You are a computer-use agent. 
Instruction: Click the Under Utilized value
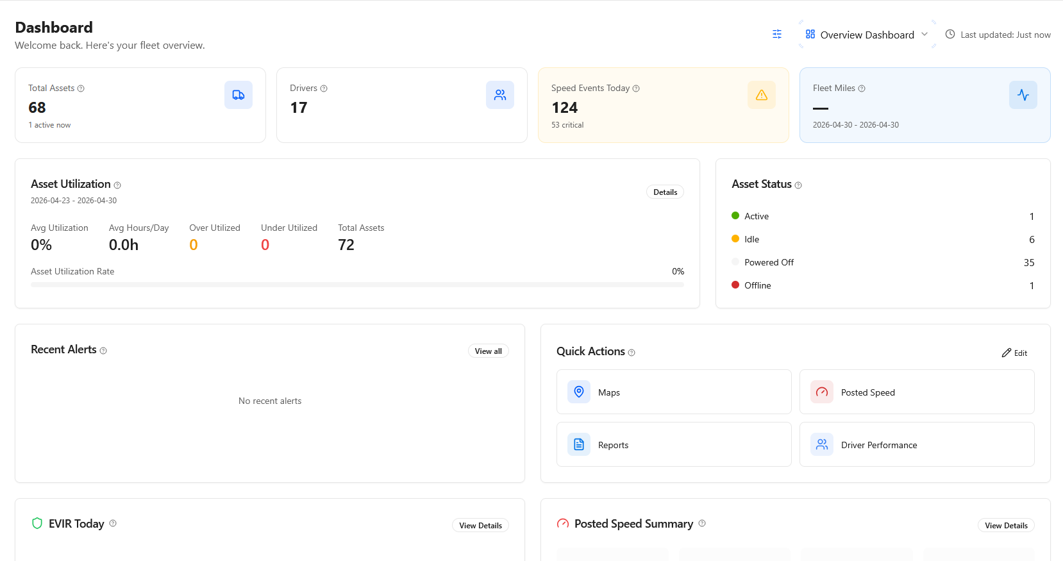pos(265,245)
